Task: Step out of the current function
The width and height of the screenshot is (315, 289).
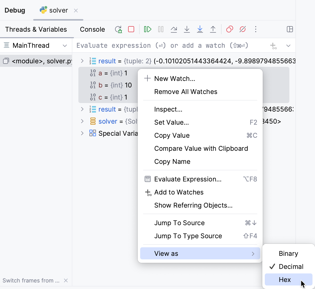Action: point(213,29)
